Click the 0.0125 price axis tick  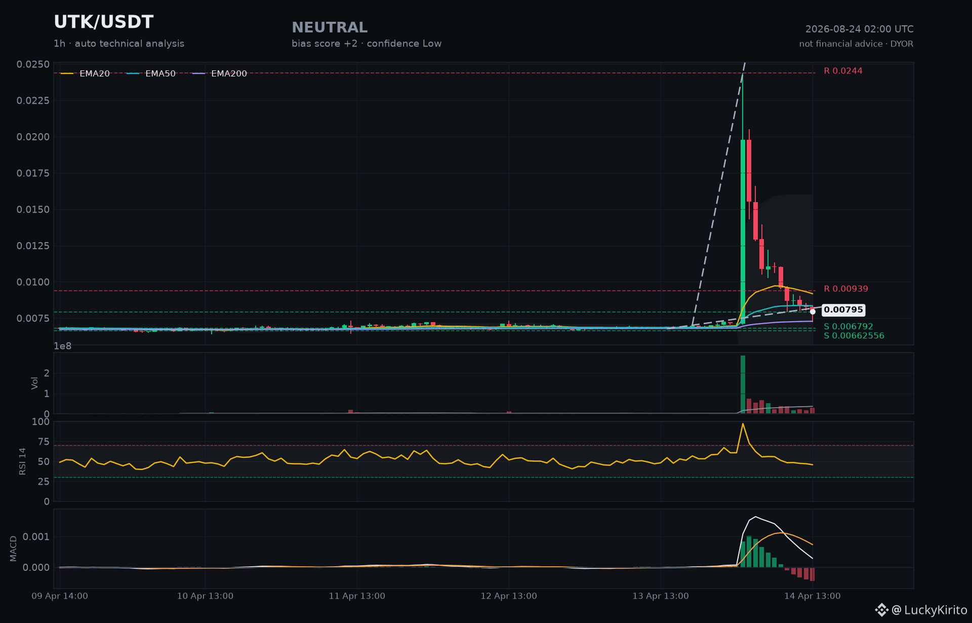(x=33, y=246)
